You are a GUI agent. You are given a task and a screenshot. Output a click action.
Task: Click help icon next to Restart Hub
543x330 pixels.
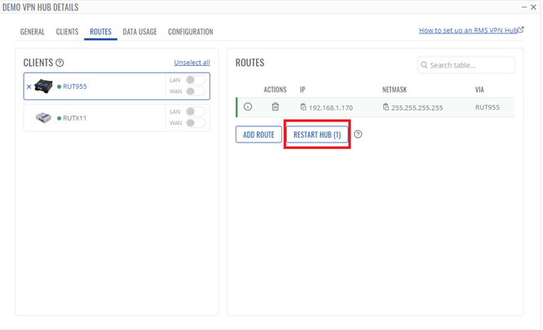(x=358, y=134)
